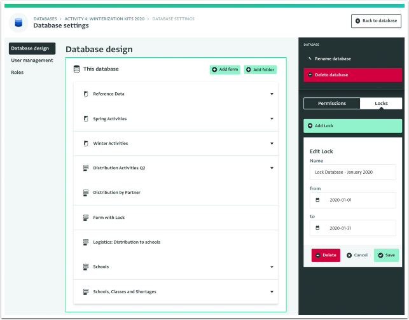This screenshot has height=320, width=409.
Task: Click the calendar icon in the from field
Action: click(x=317, y=200)
